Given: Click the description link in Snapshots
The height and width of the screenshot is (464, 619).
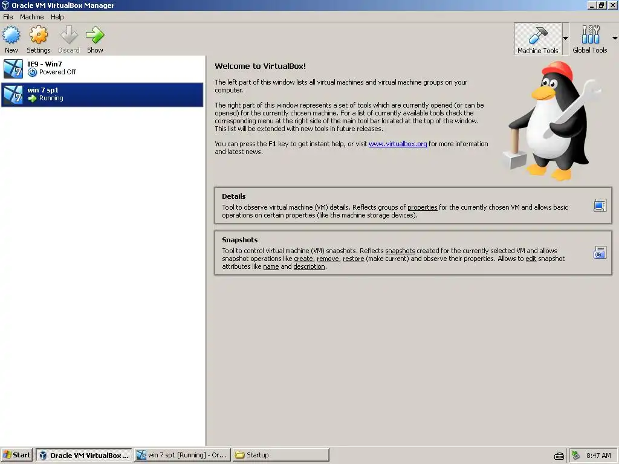Looking at the screenshot, I should pos(309,266).
